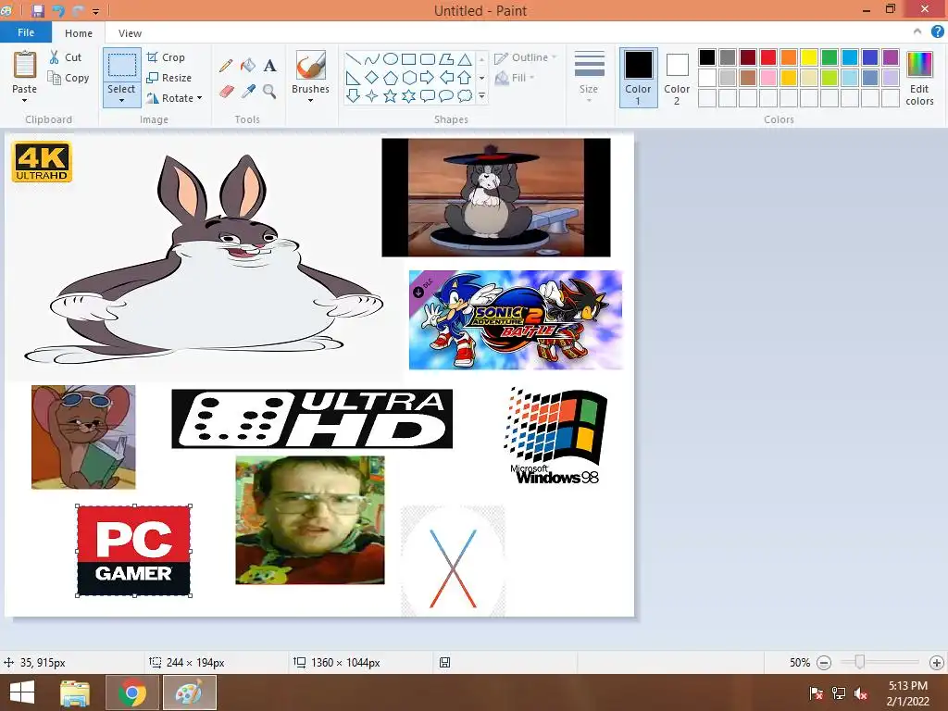Image resolution: width=948 pixels, height=711 pixels.
Task: Choose the Oval shape
Action: 391,59
